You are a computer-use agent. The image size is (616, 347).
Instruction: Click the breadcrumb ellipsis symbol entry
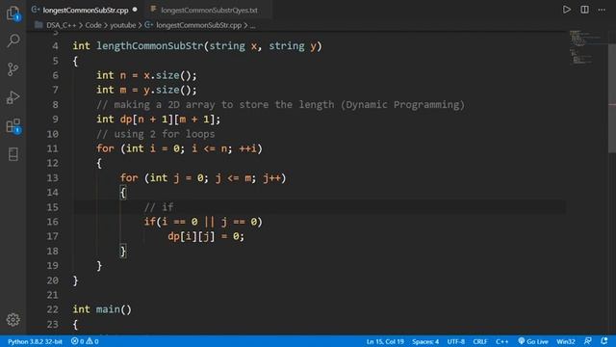point(252,25)
